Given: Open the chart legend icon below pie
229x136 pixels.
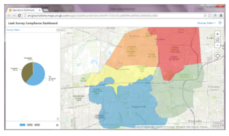Looking at the screenshot, I should 58,119.
